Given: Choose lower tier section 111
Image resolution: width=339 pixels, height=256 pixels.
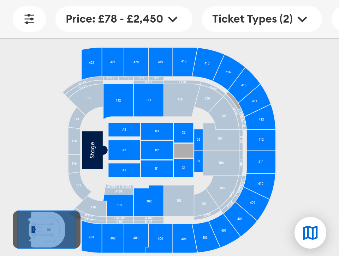Looking at the screenshot, I should pos(149,100).
